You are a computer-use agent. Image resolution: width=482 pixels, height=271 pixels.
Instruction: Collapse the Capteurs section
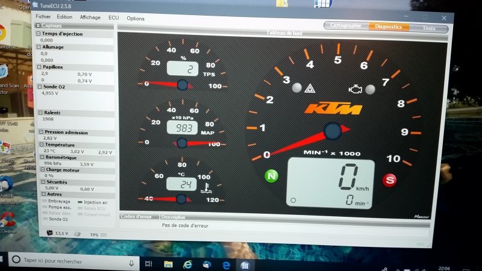pos(38,25)
